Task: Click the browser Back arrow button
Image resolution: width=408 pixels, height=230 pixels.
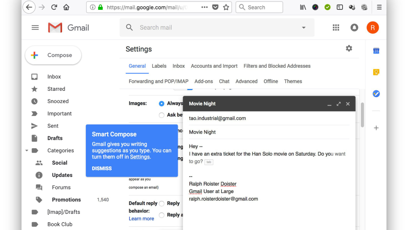Action: click(29, 7)
